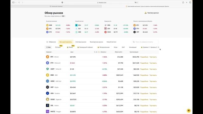Open the Торговые данные button
This screenshot has height=114, width=203.
[x=152, y=13]
